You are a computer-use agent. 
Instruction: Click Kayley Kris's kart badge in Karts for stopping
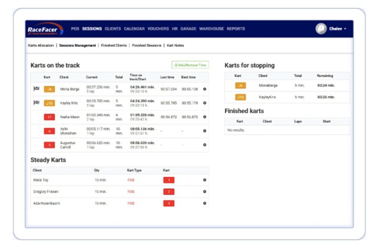[240, 97]
